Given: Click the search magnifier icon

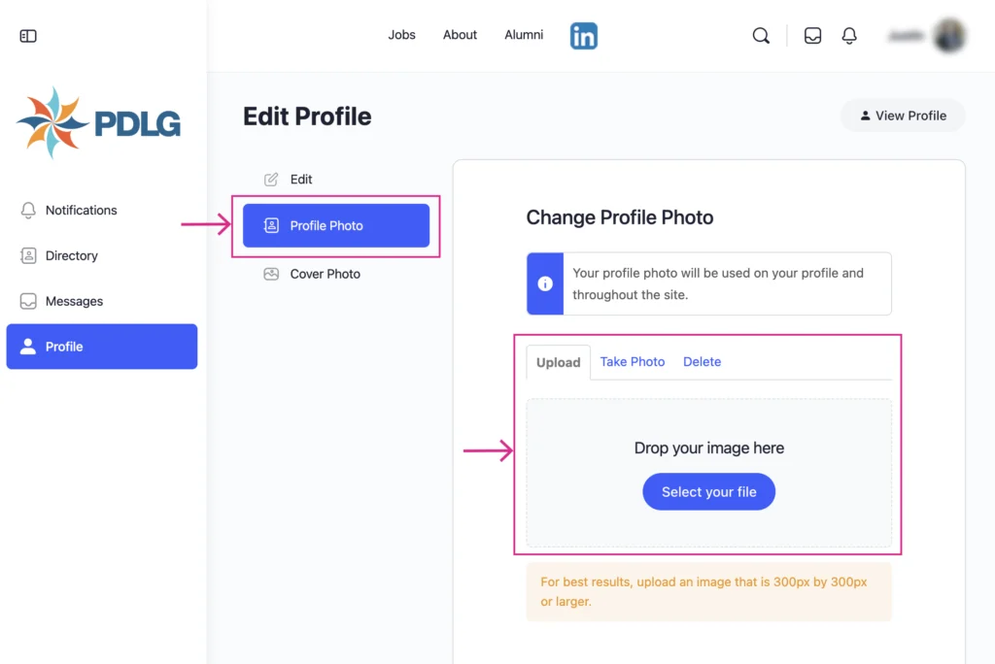Looking at the screenshot, I should [x=761, y=35].
